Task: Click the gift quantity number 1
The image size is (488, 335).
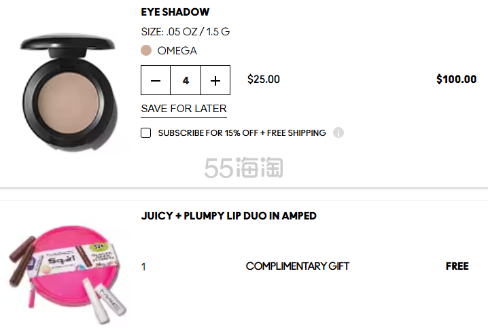Action: (x=143, y=267)
